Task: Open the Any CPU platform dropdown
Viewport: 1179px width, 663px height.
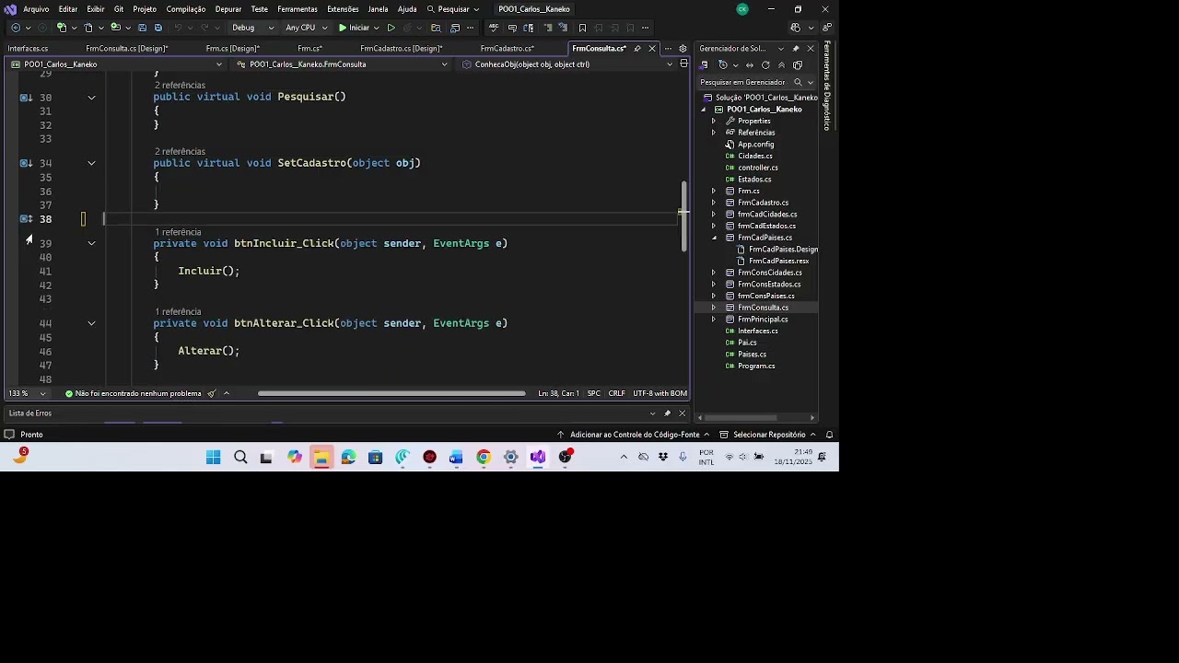Action: coord(306,28)
